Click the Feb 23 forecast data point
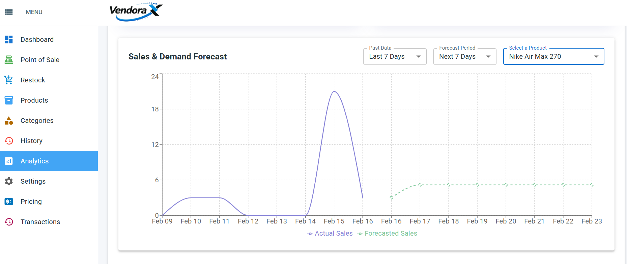 [592, 185]
